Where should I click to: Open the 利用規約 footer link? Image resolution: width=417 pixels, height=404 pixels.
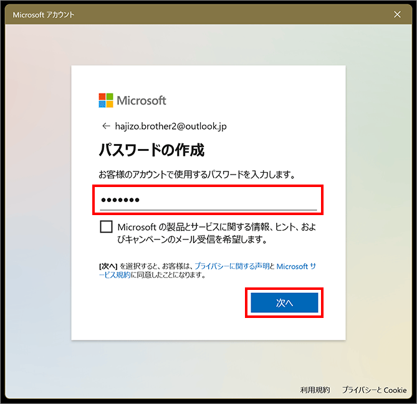click(x=315, y=390)
